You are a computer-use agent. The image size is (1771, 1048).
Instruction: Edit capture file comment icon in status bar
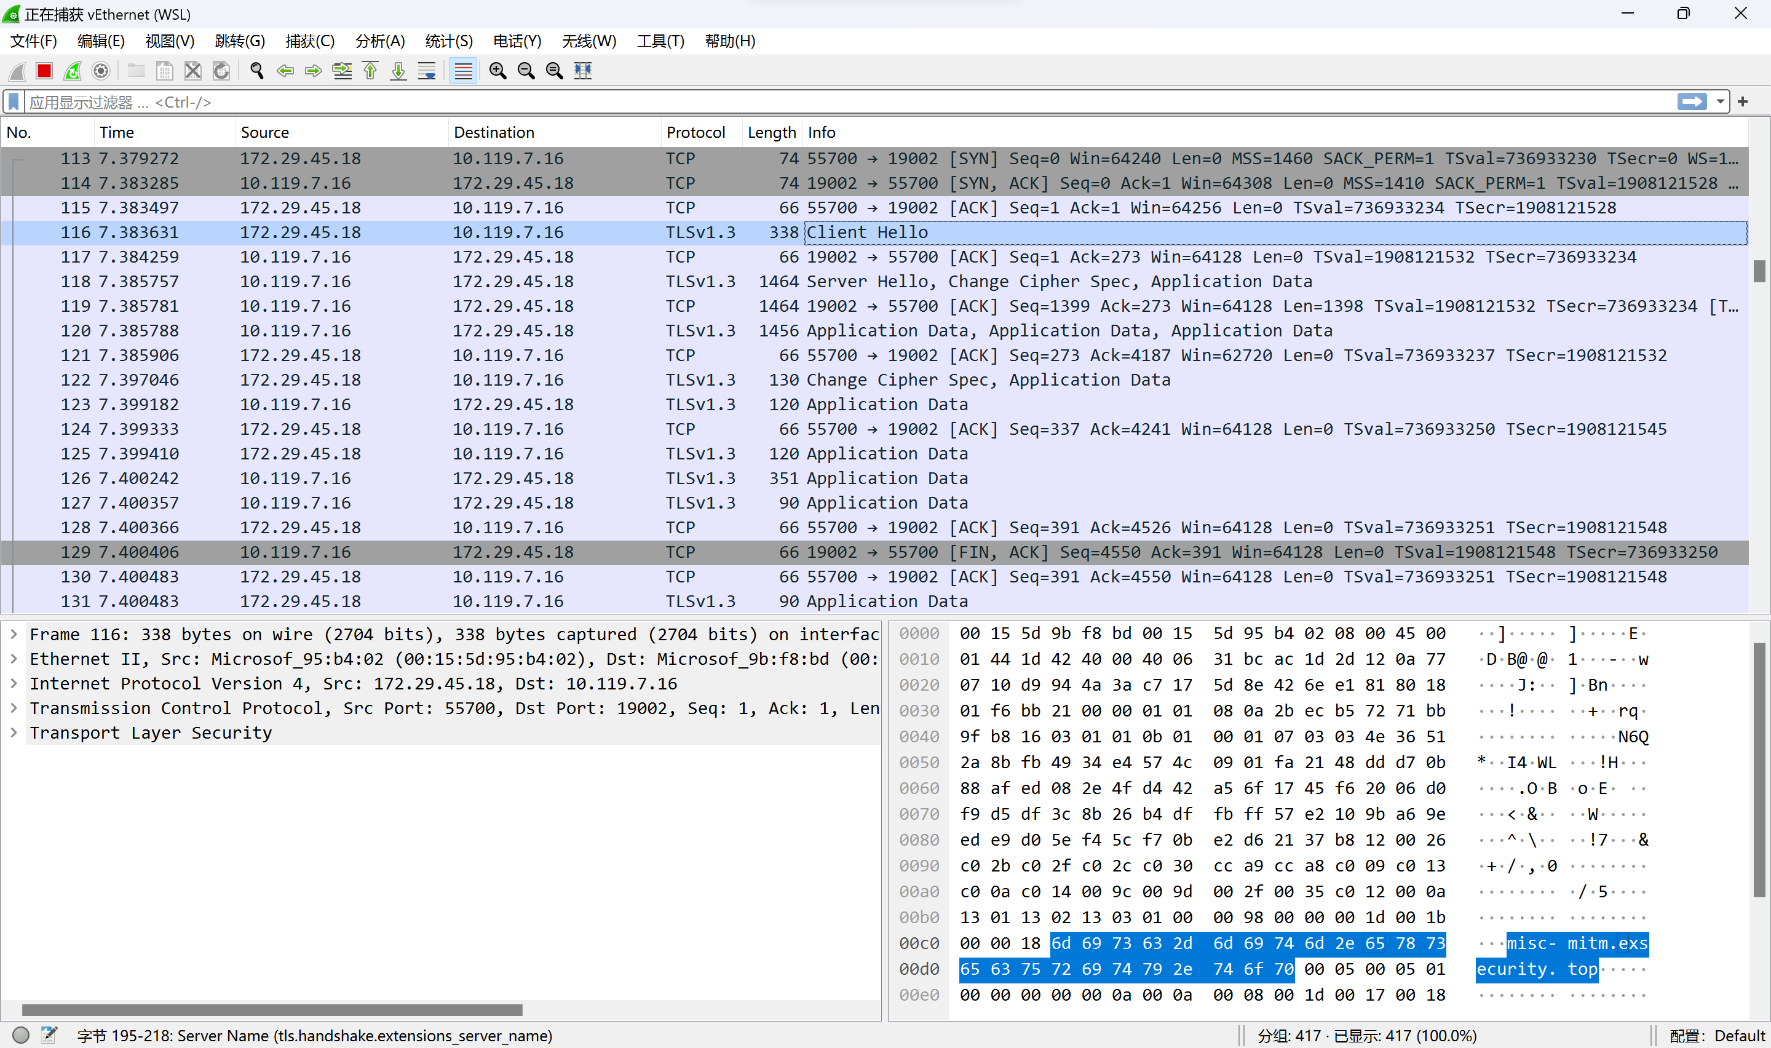pos(49,1035)
